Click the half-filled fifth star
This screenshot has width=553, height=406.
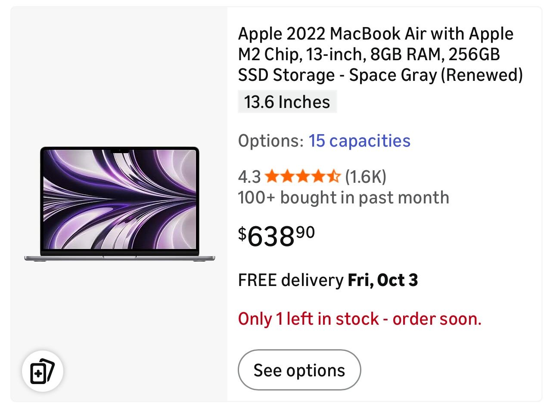coord(334,176)
